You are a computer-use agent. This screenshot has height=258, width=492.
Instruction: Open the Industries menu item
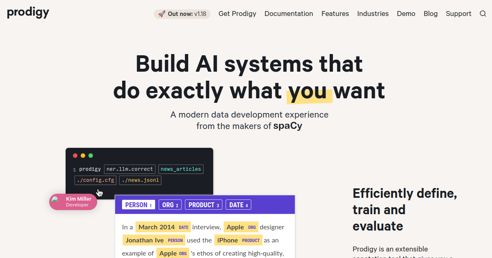click(x=373, y=14)
